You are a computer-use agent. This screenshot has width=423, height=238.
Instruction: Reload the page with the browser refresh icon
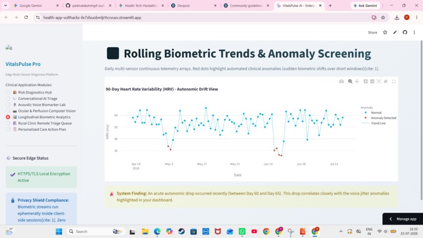pos(26,17)
